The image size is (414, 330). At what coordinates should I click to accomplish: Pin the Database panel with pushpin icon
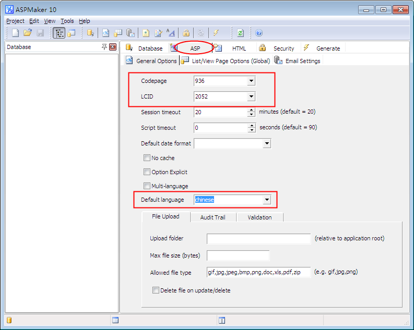click(104, 47)
